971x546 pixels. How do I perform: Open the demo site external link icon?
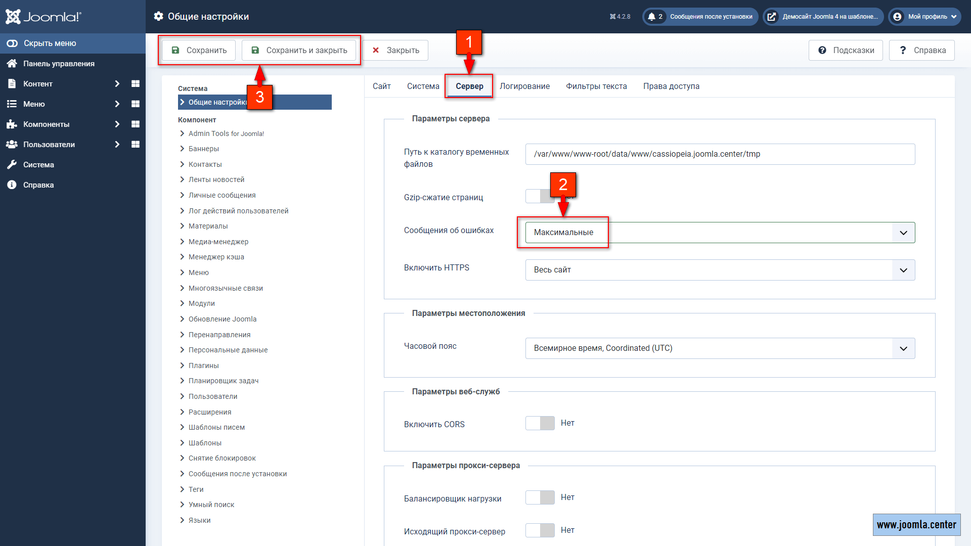[772, 17]
